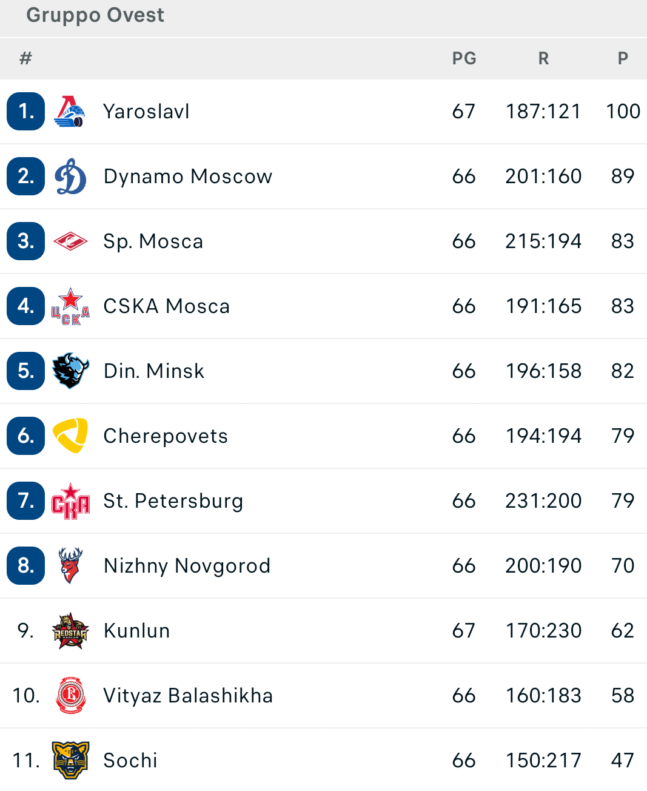Sort standings by the P points header
The height and width of the screenshot is (791, 647).
pos(623,59)
